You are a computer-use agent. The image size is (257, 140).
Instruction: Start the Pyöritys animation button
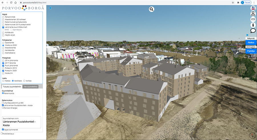[x=251, y=51]
